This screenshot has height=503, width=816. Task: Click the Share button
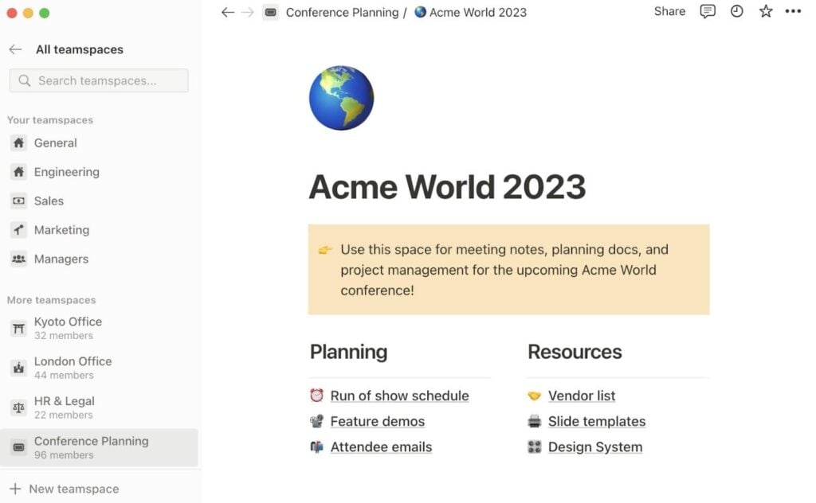pyautogui.click(x=669, y=11)
